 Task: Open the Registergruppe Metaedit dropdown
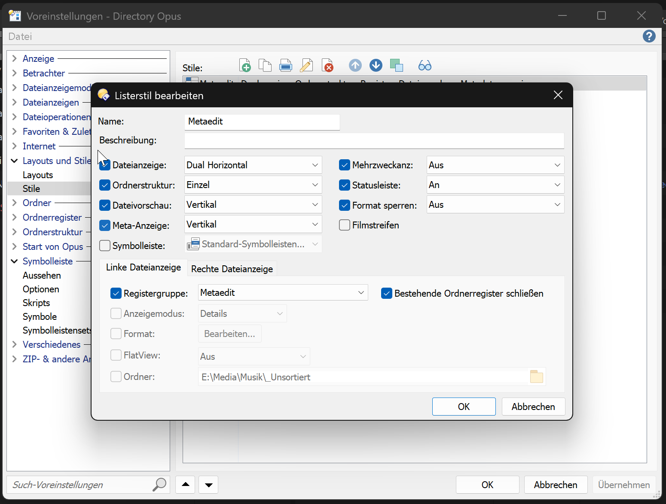point(283,292)
